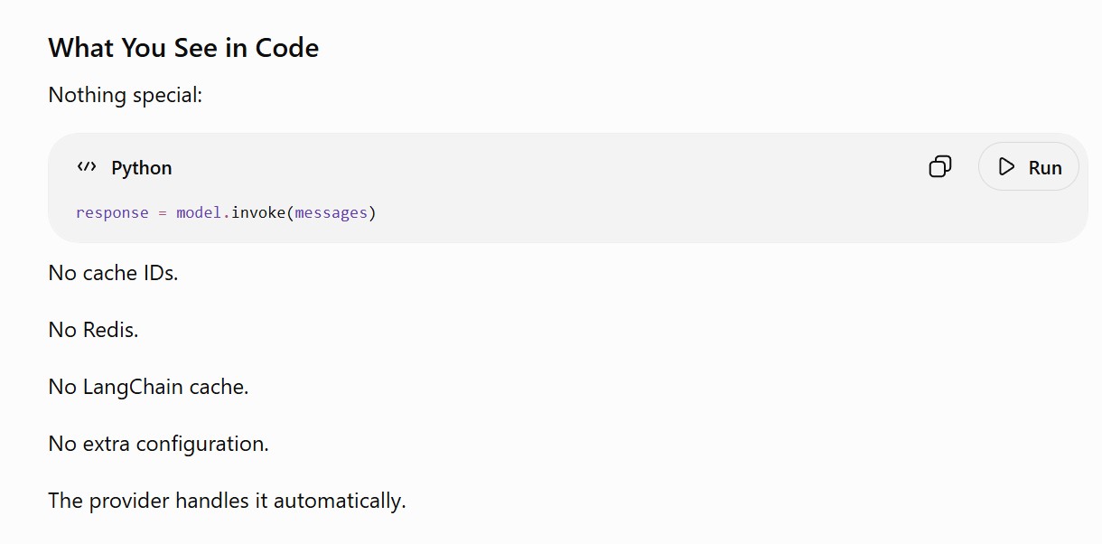Click the 'model' variable in the code
Image resolution: width=1102 pixels, height=544 pixels.
point(199,213)
